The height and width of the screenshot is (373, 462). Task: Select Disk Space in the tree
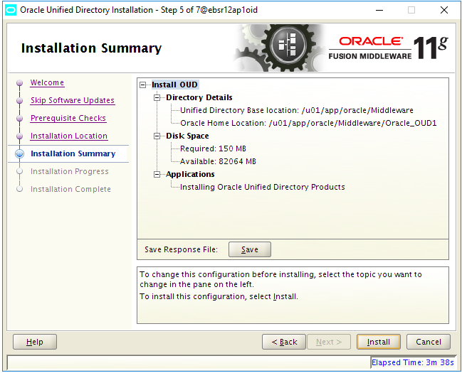point(187,136)
